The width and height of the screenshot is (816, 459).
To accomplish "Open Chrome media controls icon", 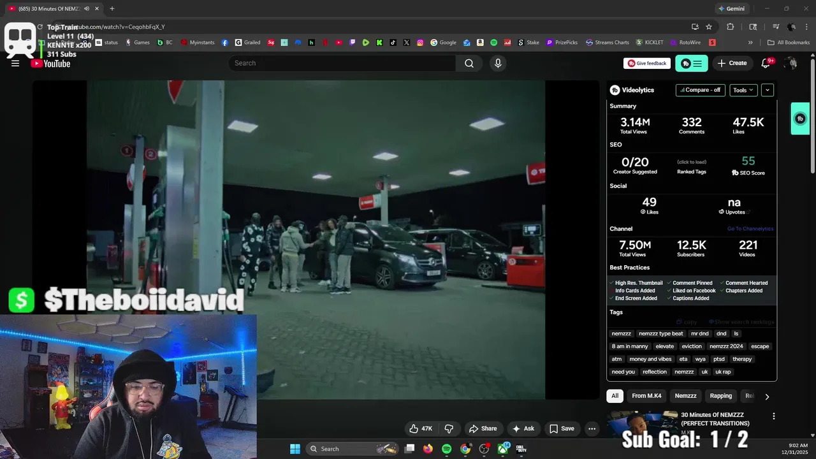I will (x=776, y=27).
